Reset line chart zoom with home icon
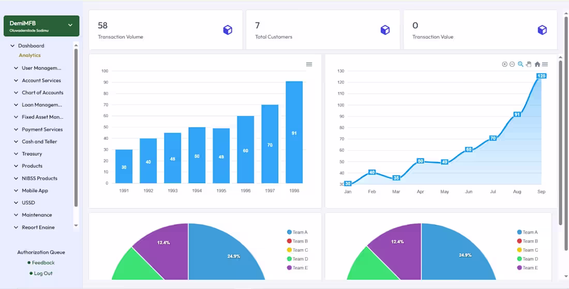This screenshot has height=289, width=569. point(537,64)
